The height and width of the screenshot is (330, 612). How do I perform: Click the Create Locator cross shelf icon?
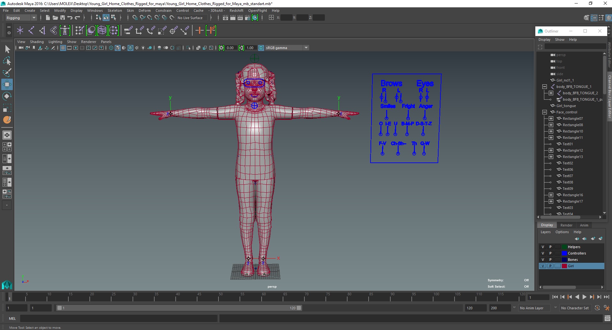(20, 31)
